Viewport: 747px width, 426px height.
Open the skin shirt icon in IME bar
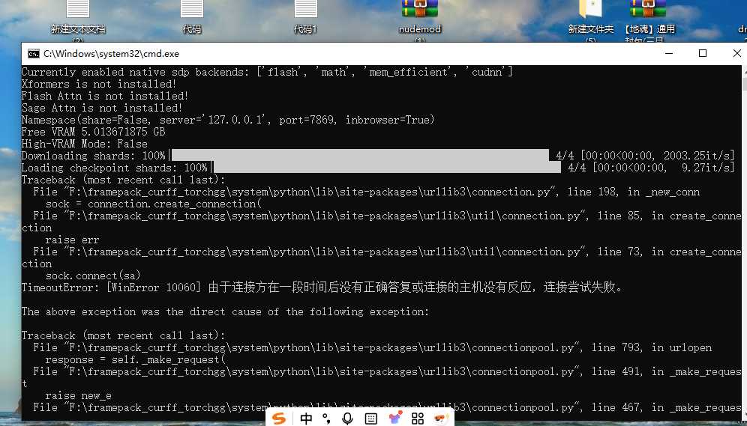394,418
